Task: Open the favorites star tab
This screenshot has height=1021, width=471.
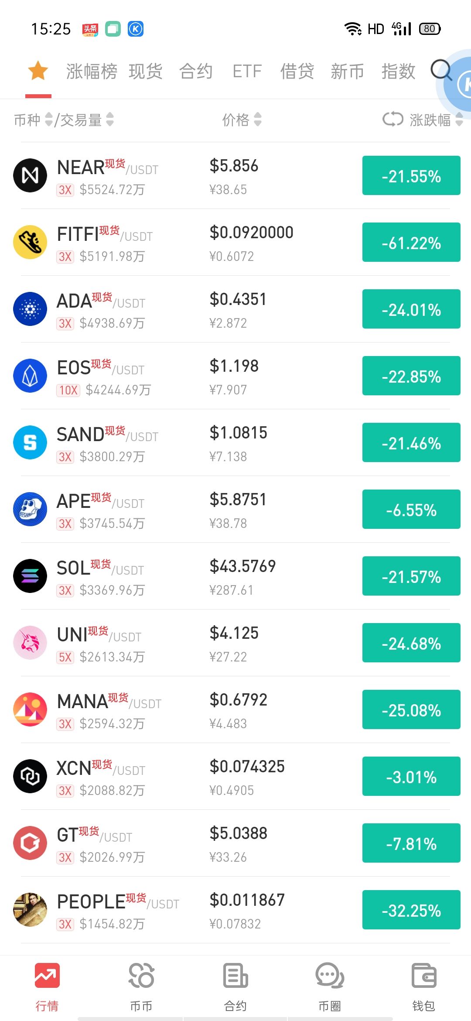Action: tap(38, 71)
